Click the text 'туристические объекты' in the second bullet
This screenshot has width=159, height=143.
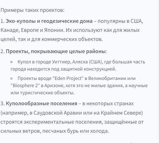[x=47, y=93]
